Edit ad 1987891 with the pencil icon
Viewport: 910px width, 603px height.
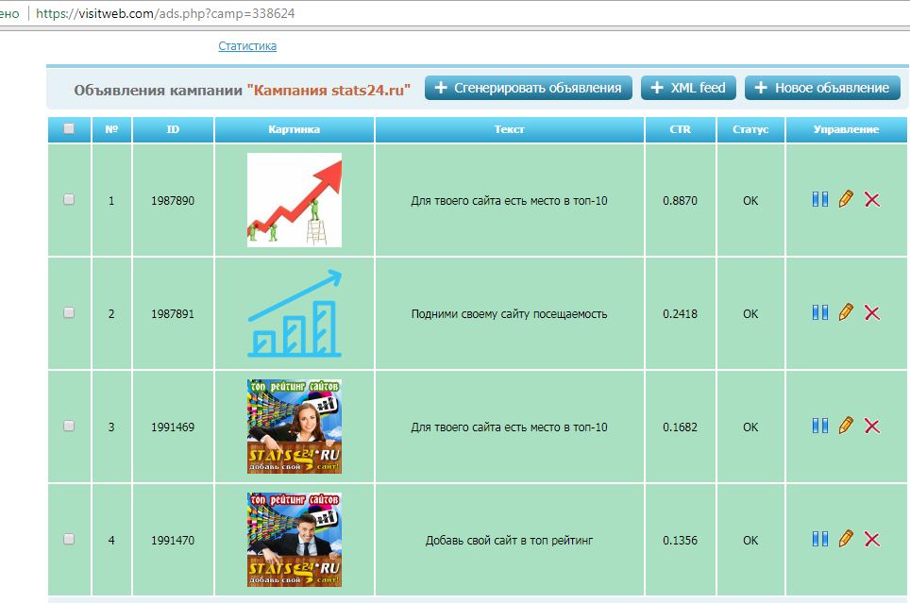[846, 312]
